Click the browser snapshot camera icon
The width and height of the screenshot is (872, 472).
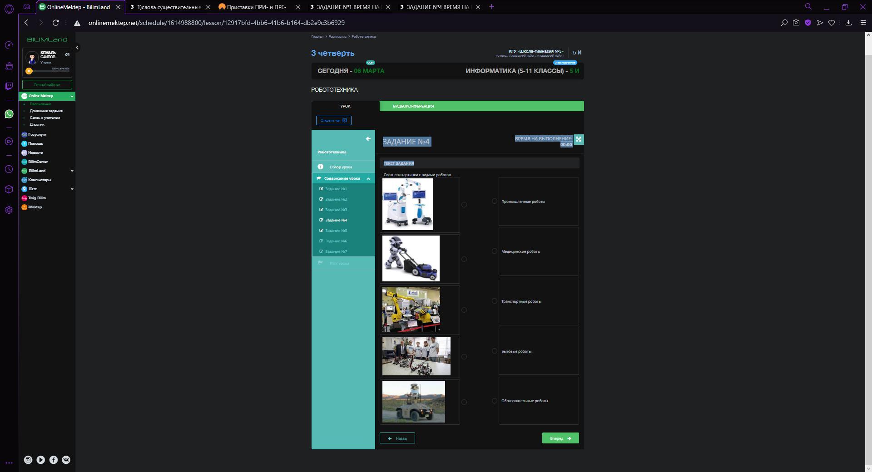click(796, 23)
